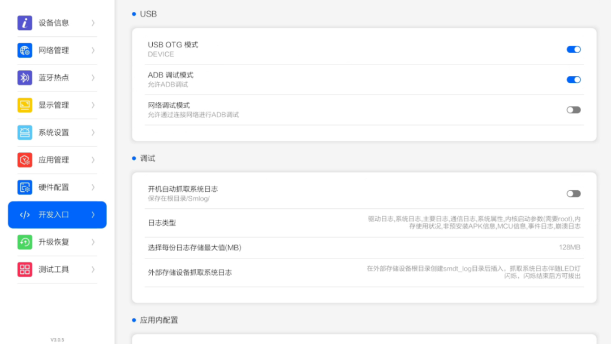Image resolution: width=611 pixels, height=344 pixels.
Task: Click the 开机自动抓取系统日志 title
Action: click(183, 189)
